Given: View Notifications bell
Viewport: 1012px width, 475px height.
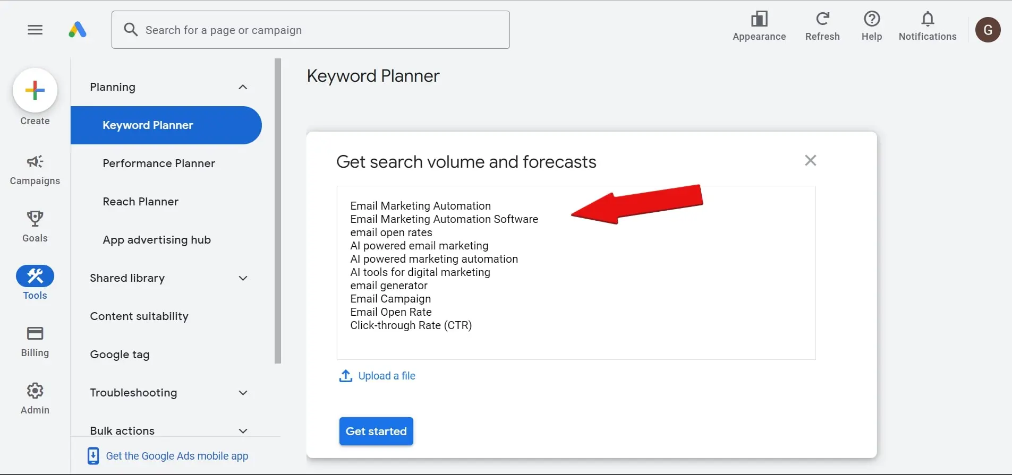Looking at the screenshot, I should point(928,26).
